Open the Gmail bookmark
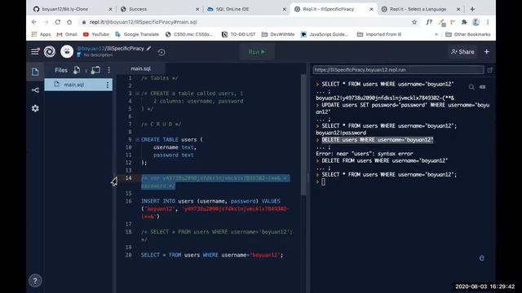 pyautogui.click(x=67, y=34)
